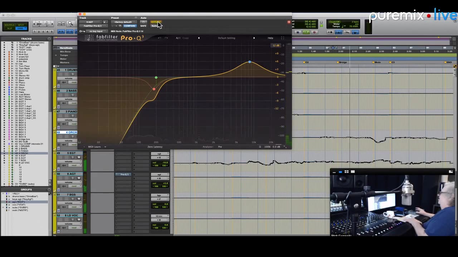The width and height of the screenshot is (458, 257).
Task: Open the MIDI Learn menu
Action: pyautogui.click(x=97, y=147)
